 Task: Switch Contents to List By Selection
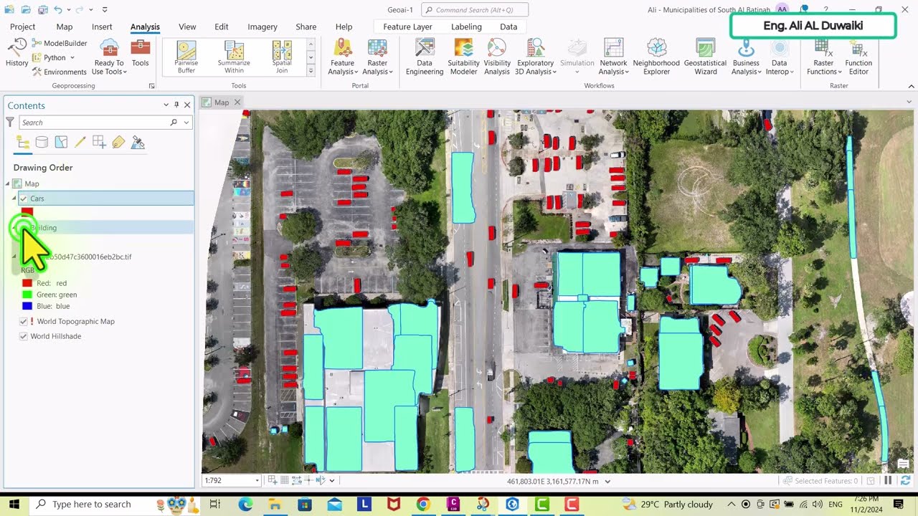(x=61, y=142)
